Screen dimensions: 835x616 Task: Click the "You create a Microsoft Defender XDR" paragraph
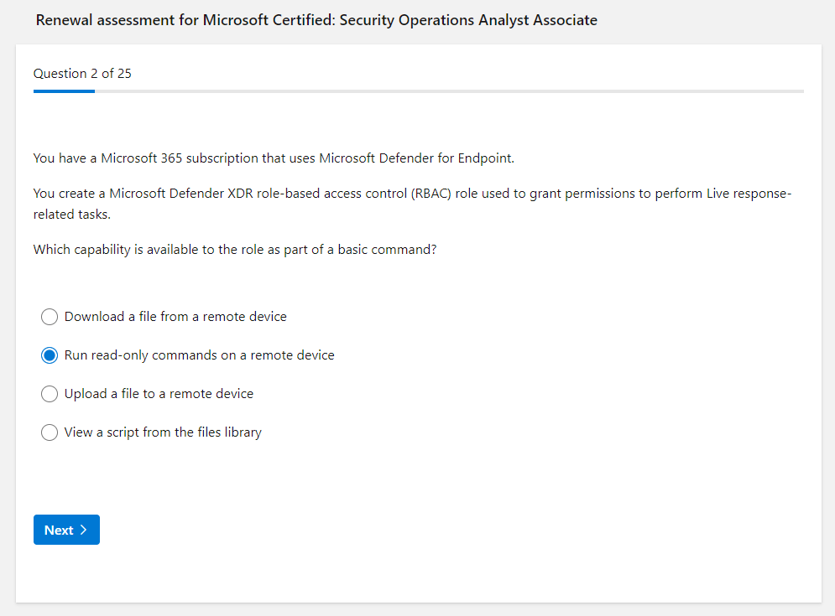pyautogui.click(x=411, y=194)
